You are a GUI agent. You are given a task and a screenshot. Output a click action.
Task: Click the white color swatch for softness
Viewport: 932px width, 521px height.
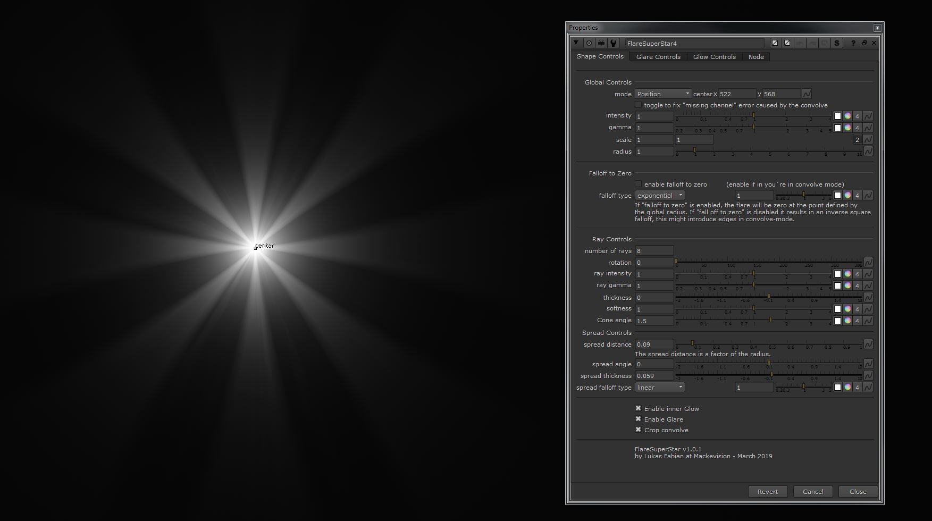point(837,309)
